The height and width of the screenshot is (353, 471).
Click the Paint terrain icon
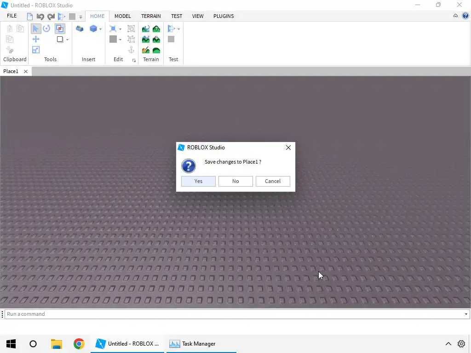[146, 50]
